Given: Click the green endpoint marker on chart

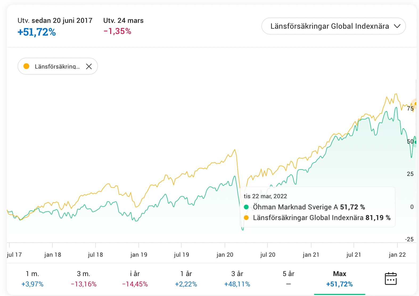Looking at the screenshot, I should point(416,142).
